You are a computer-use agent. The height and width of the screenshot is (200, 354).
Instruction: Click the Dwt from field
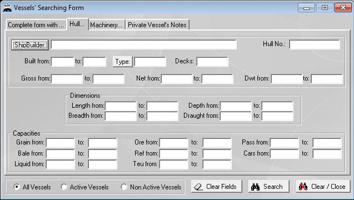[287, 79]
